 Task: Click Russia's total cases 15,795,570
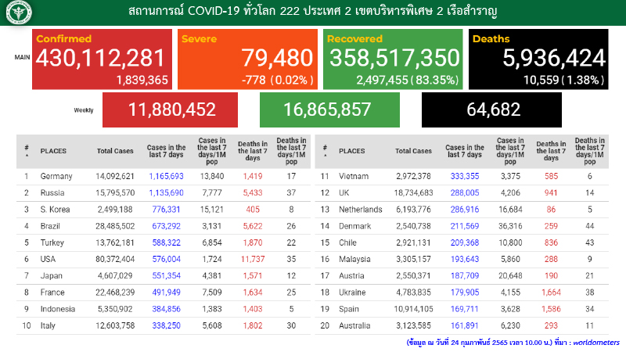coord(115,192)
